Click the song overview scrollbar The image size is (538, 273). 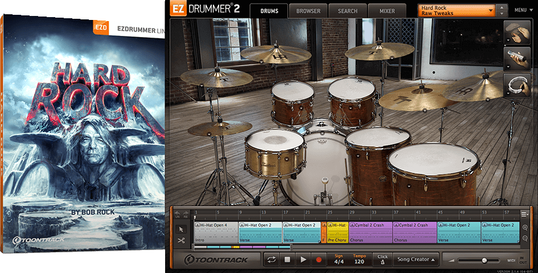point(243,247)
